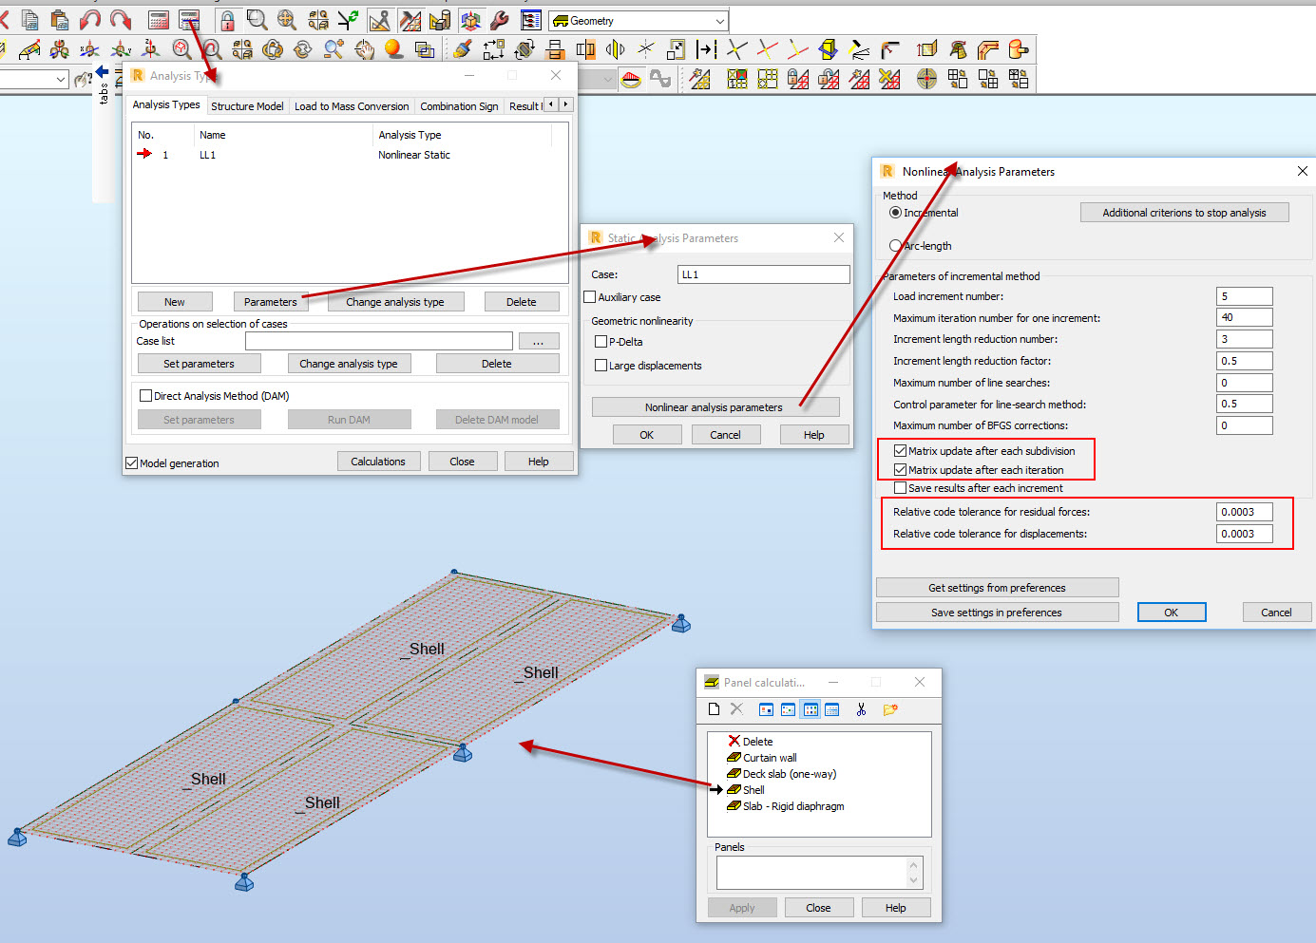Click the folder with star icon in Panel dialog
The width and height of the screenshot is (1316, 943).
tap(890, 709)
